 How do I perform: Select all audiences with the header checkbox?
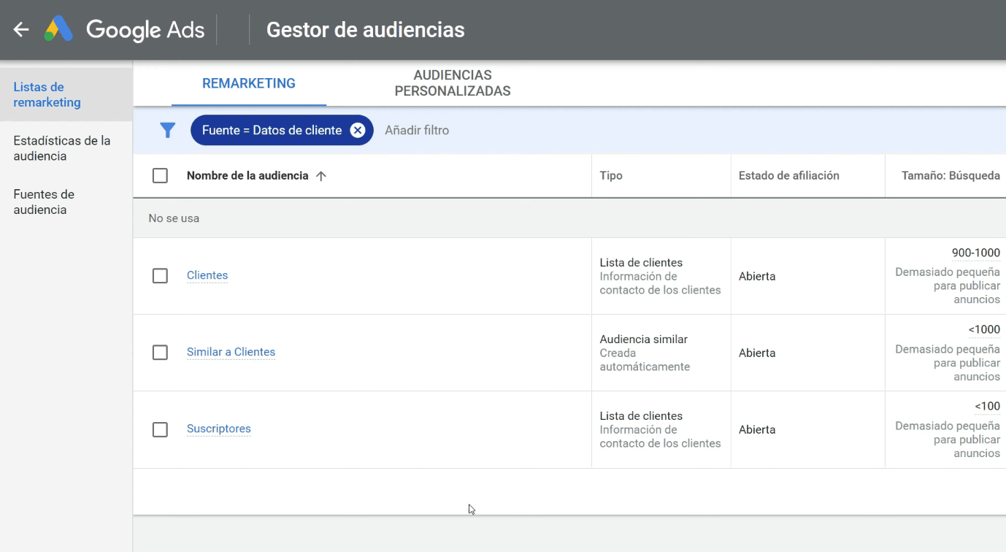[160, 176]
